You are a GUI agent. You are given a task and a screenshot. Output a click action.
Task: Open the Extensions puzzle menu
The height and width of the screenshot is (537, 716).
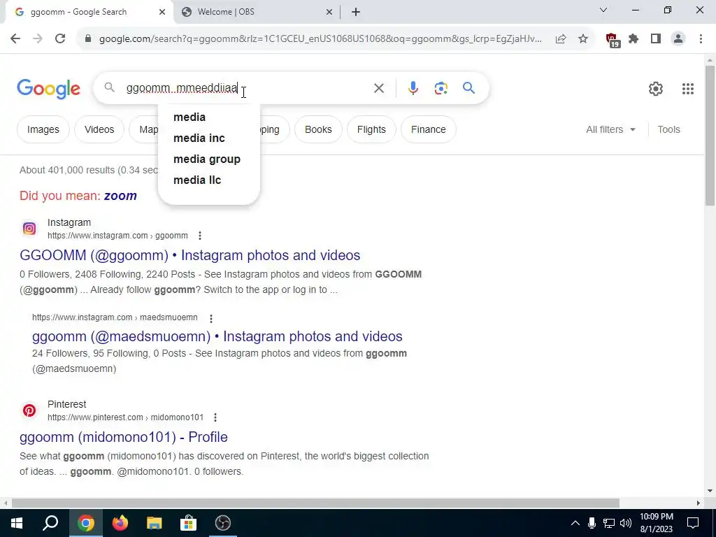coord(633,39)
